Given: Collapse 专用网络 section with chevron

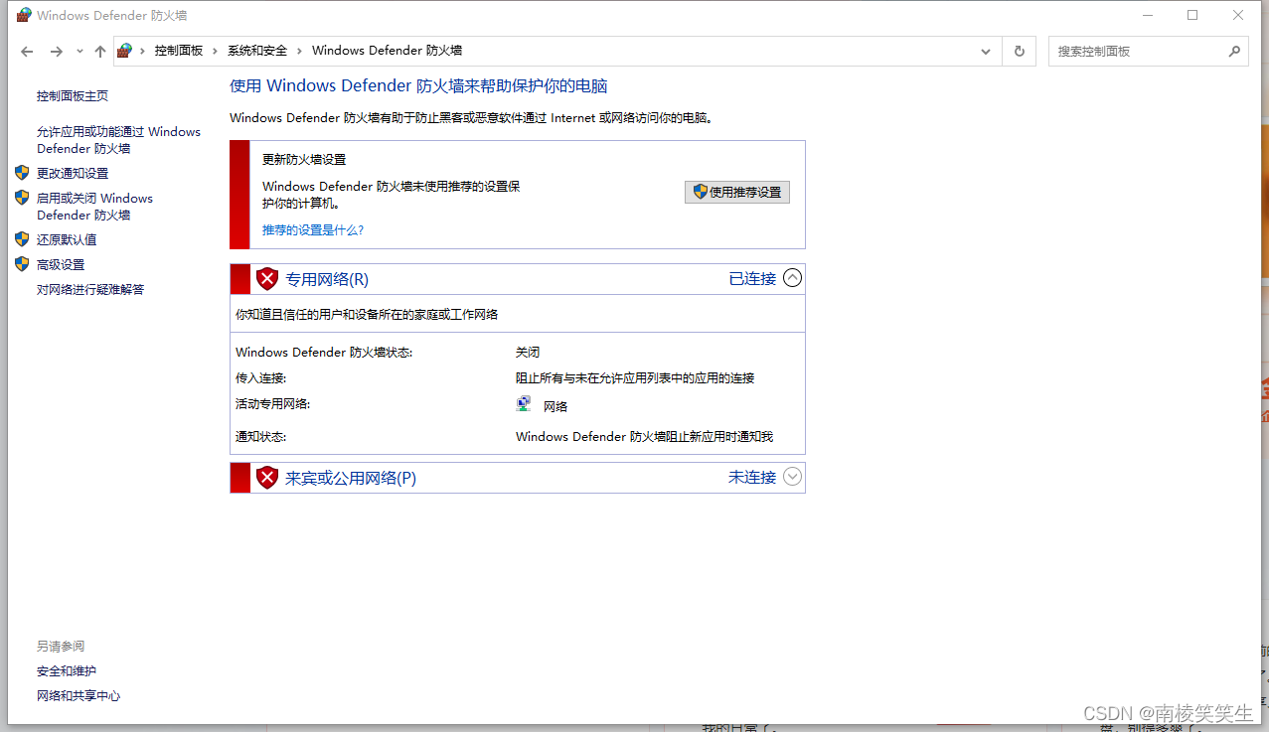Looking at the screenshot, I should [x=792, y=278].
